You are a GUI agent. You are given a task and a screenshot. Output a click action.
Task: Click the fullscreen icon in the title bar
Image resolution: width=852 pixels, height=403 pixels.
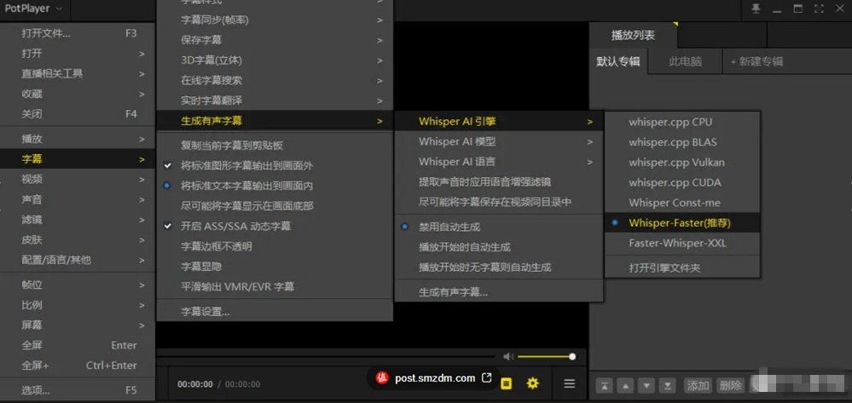pos(818,9)
